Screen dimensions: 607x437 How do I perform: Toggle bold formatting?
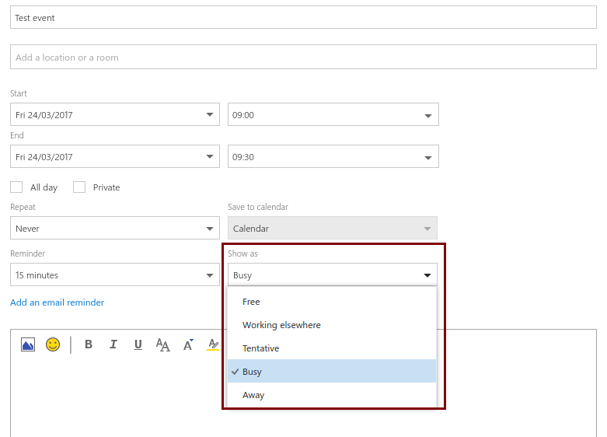88,344
